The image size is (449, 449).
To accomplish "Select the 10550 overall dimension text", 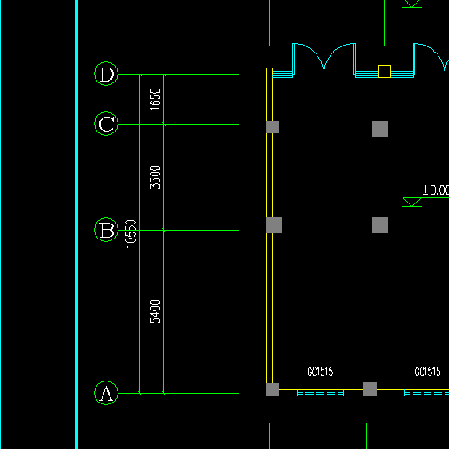I will (x=131, y=234).
